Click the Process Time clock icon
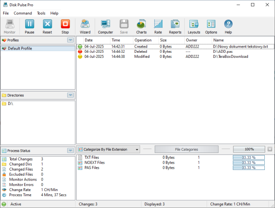 click(4, 195)
